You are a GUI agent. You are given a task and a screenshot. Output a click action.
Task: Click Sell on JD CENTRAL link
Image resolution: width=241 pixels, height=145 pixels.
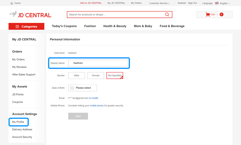(91, 3)
